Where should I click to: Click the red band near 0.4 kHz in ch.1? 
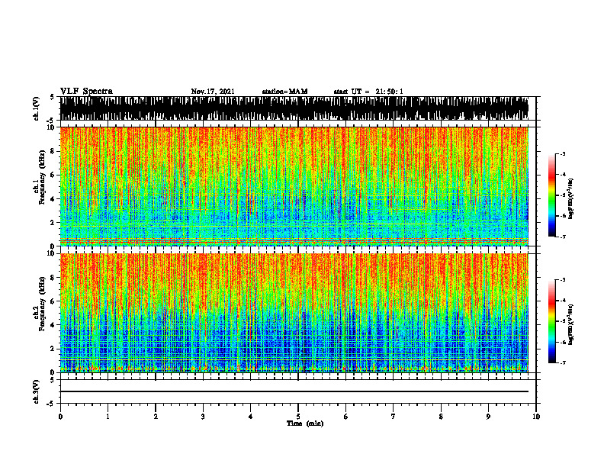point(294,241)
